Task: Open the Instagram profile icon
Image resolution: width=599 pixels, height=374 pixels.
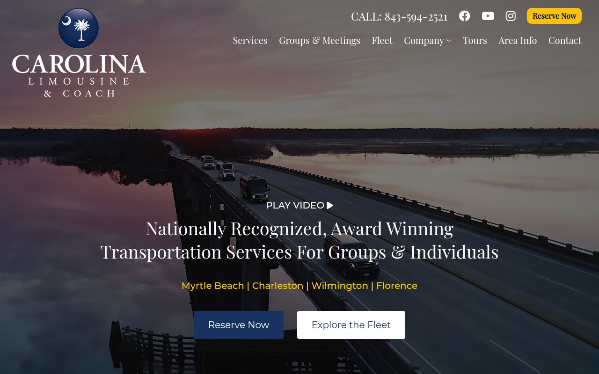Action: click(511, 16)
